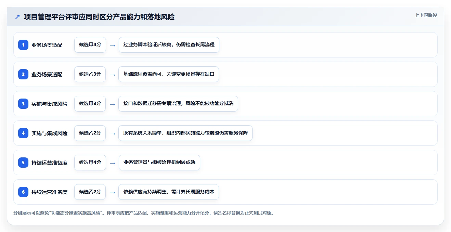Click the 候选甲4分 chip in row 1
Viewport: 451px width, 232px height.
pyautogui.click(x=90, y=45)
